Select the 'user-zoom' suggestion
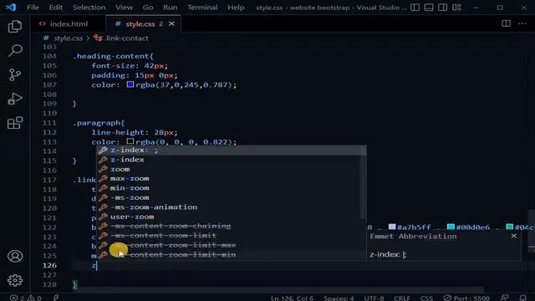This screenshot has width=535, height=301. tap(232, 217)
